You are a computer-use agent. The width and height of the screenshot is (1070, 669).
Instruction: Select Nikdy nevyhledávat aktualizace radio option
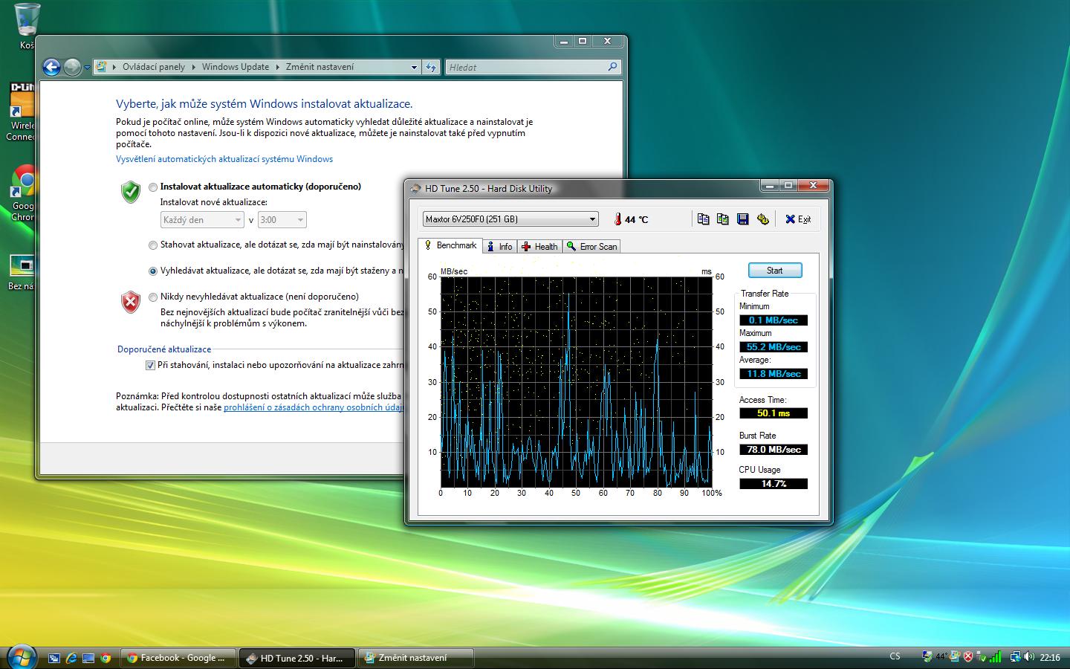tap(153, 297)
